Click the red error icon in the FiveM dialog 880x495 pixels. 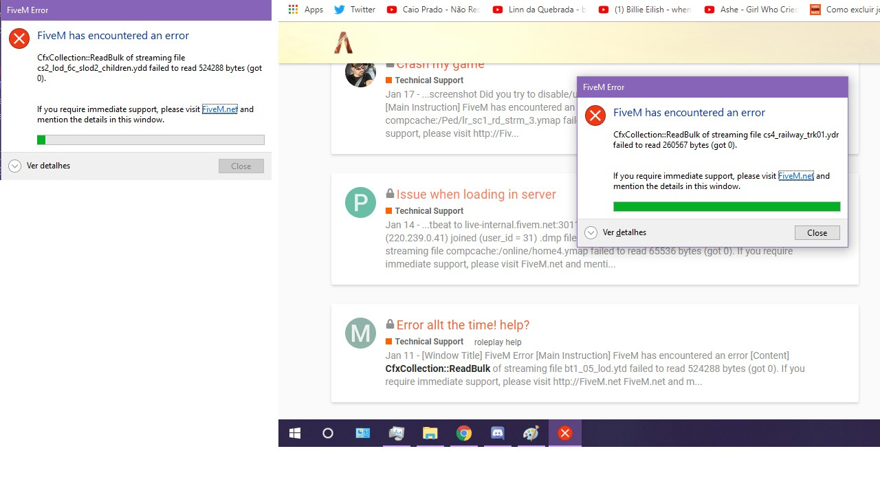595,115
